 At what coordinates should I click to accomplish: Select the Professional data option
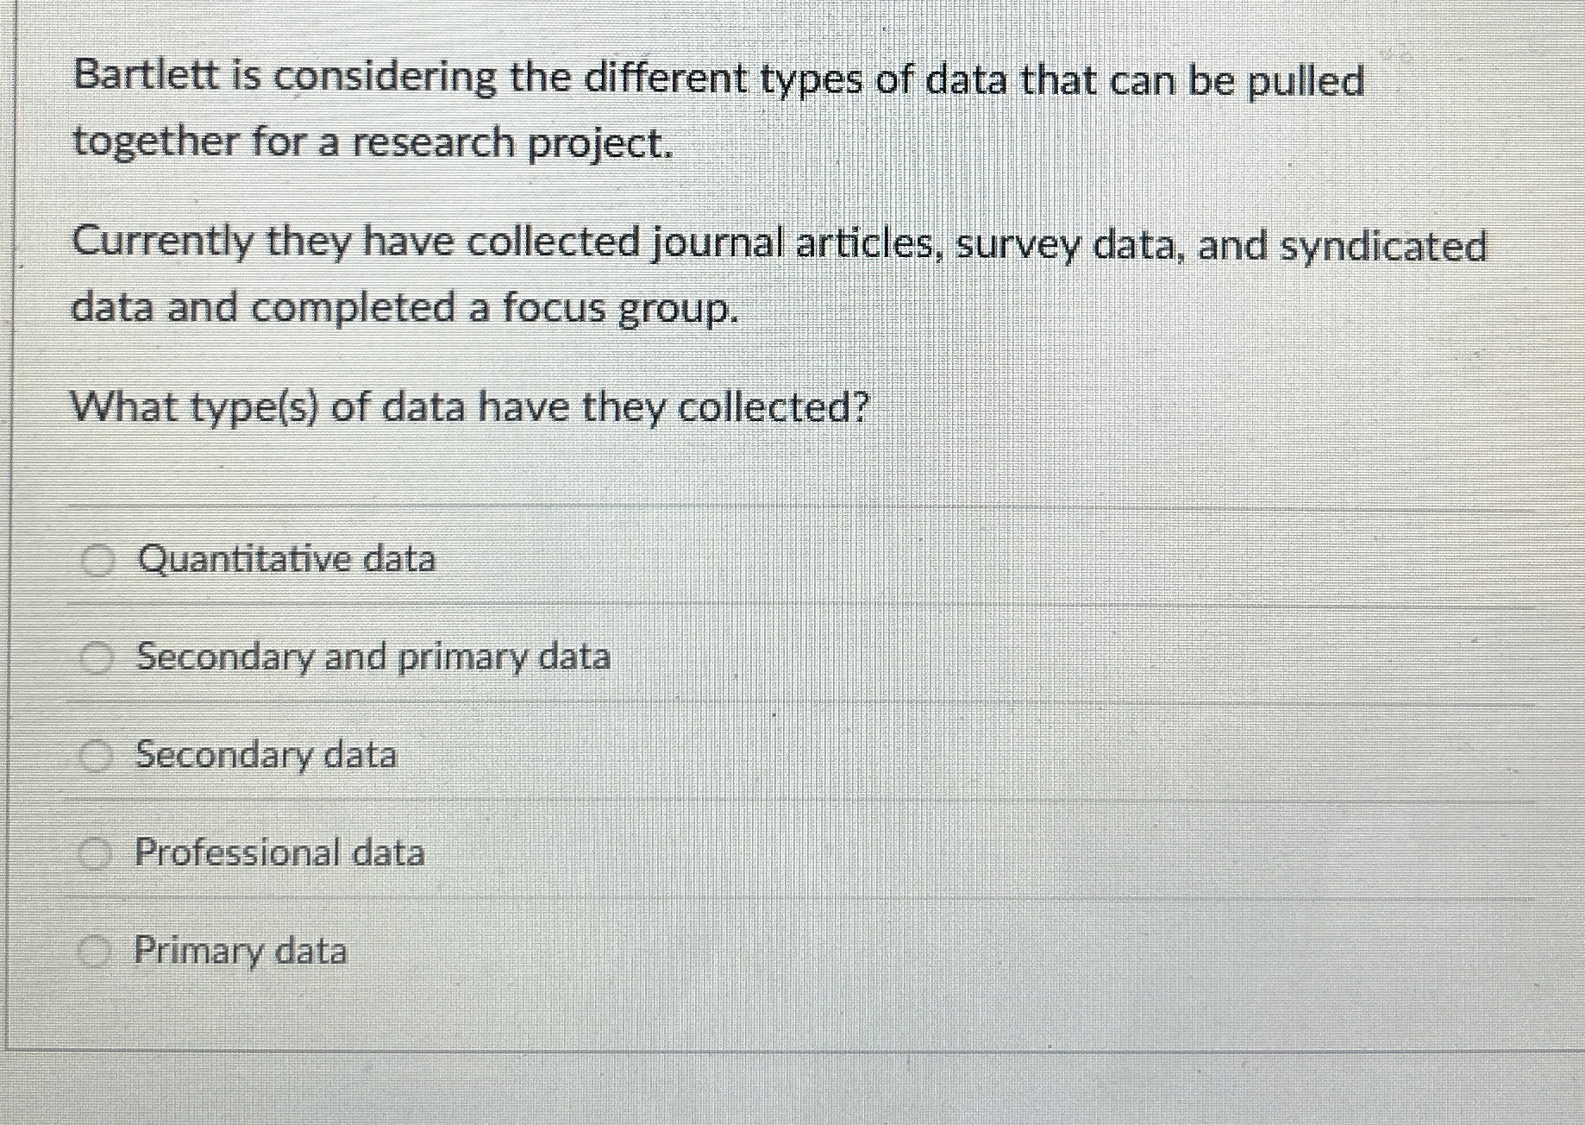(97, 854)
